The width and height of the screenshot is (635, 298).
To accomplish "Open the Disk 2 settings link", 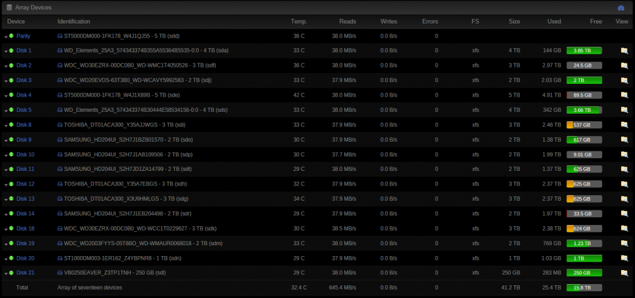I will [x=24, y=65].
